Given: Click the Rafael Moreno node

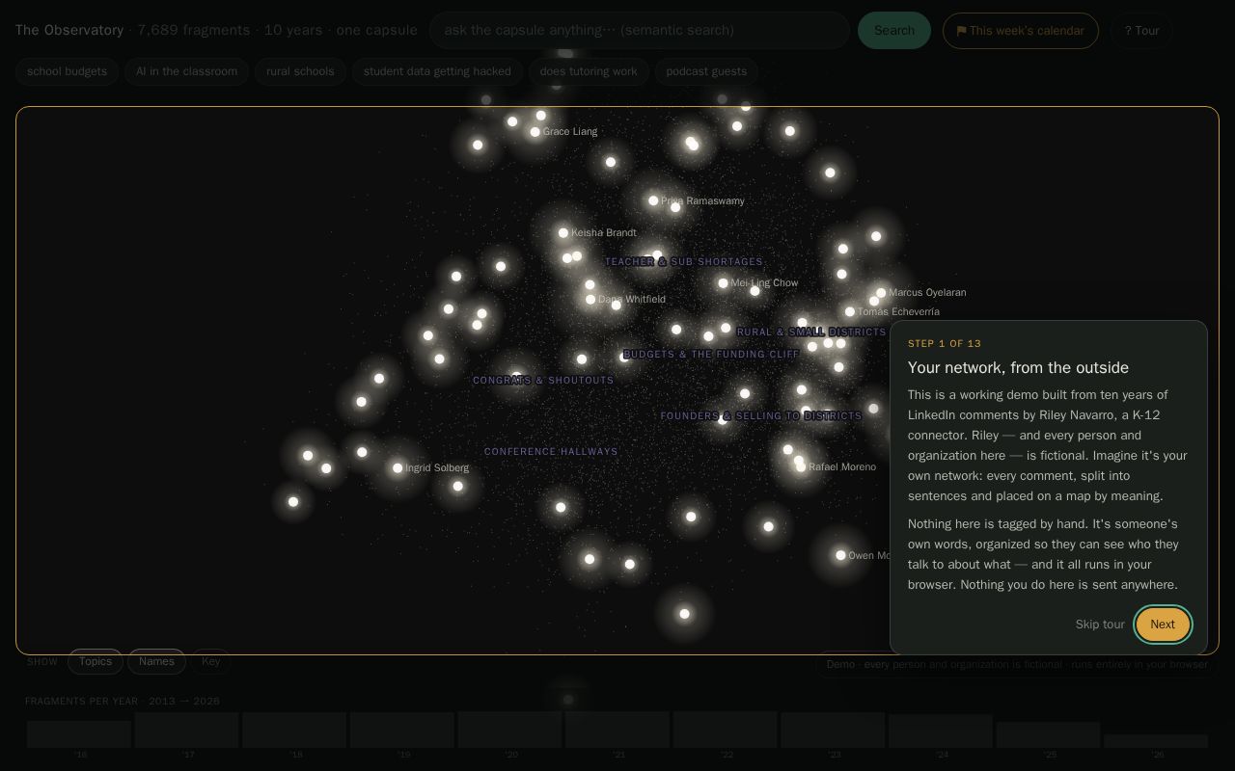Looking at the screenshot, I should 801,467.
